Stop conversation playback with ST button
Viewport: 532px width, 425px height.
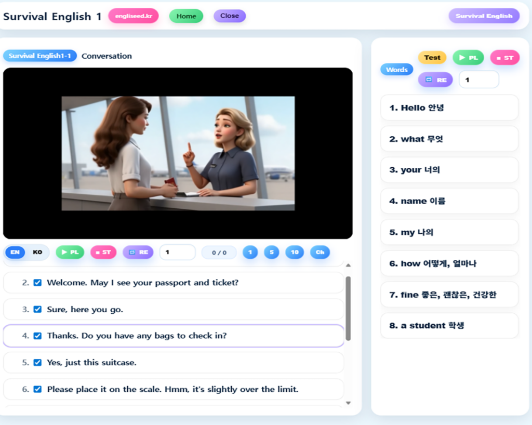(103, 253)
